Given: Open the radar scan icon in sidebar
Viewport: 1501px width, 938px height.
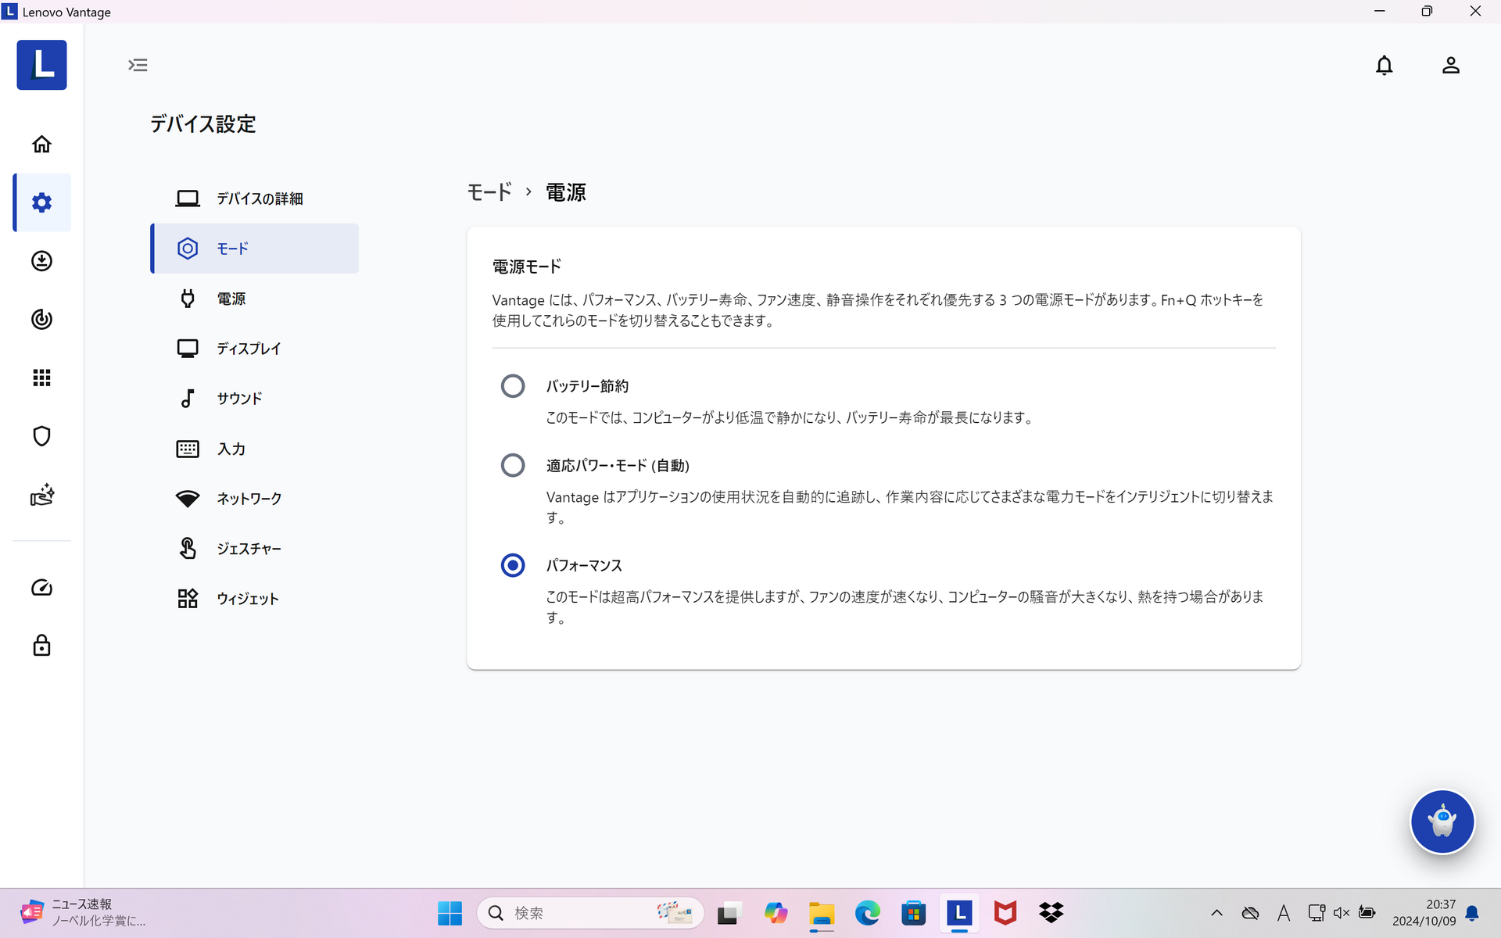Looking at the screenshot, I should click(x=41, y=319).
